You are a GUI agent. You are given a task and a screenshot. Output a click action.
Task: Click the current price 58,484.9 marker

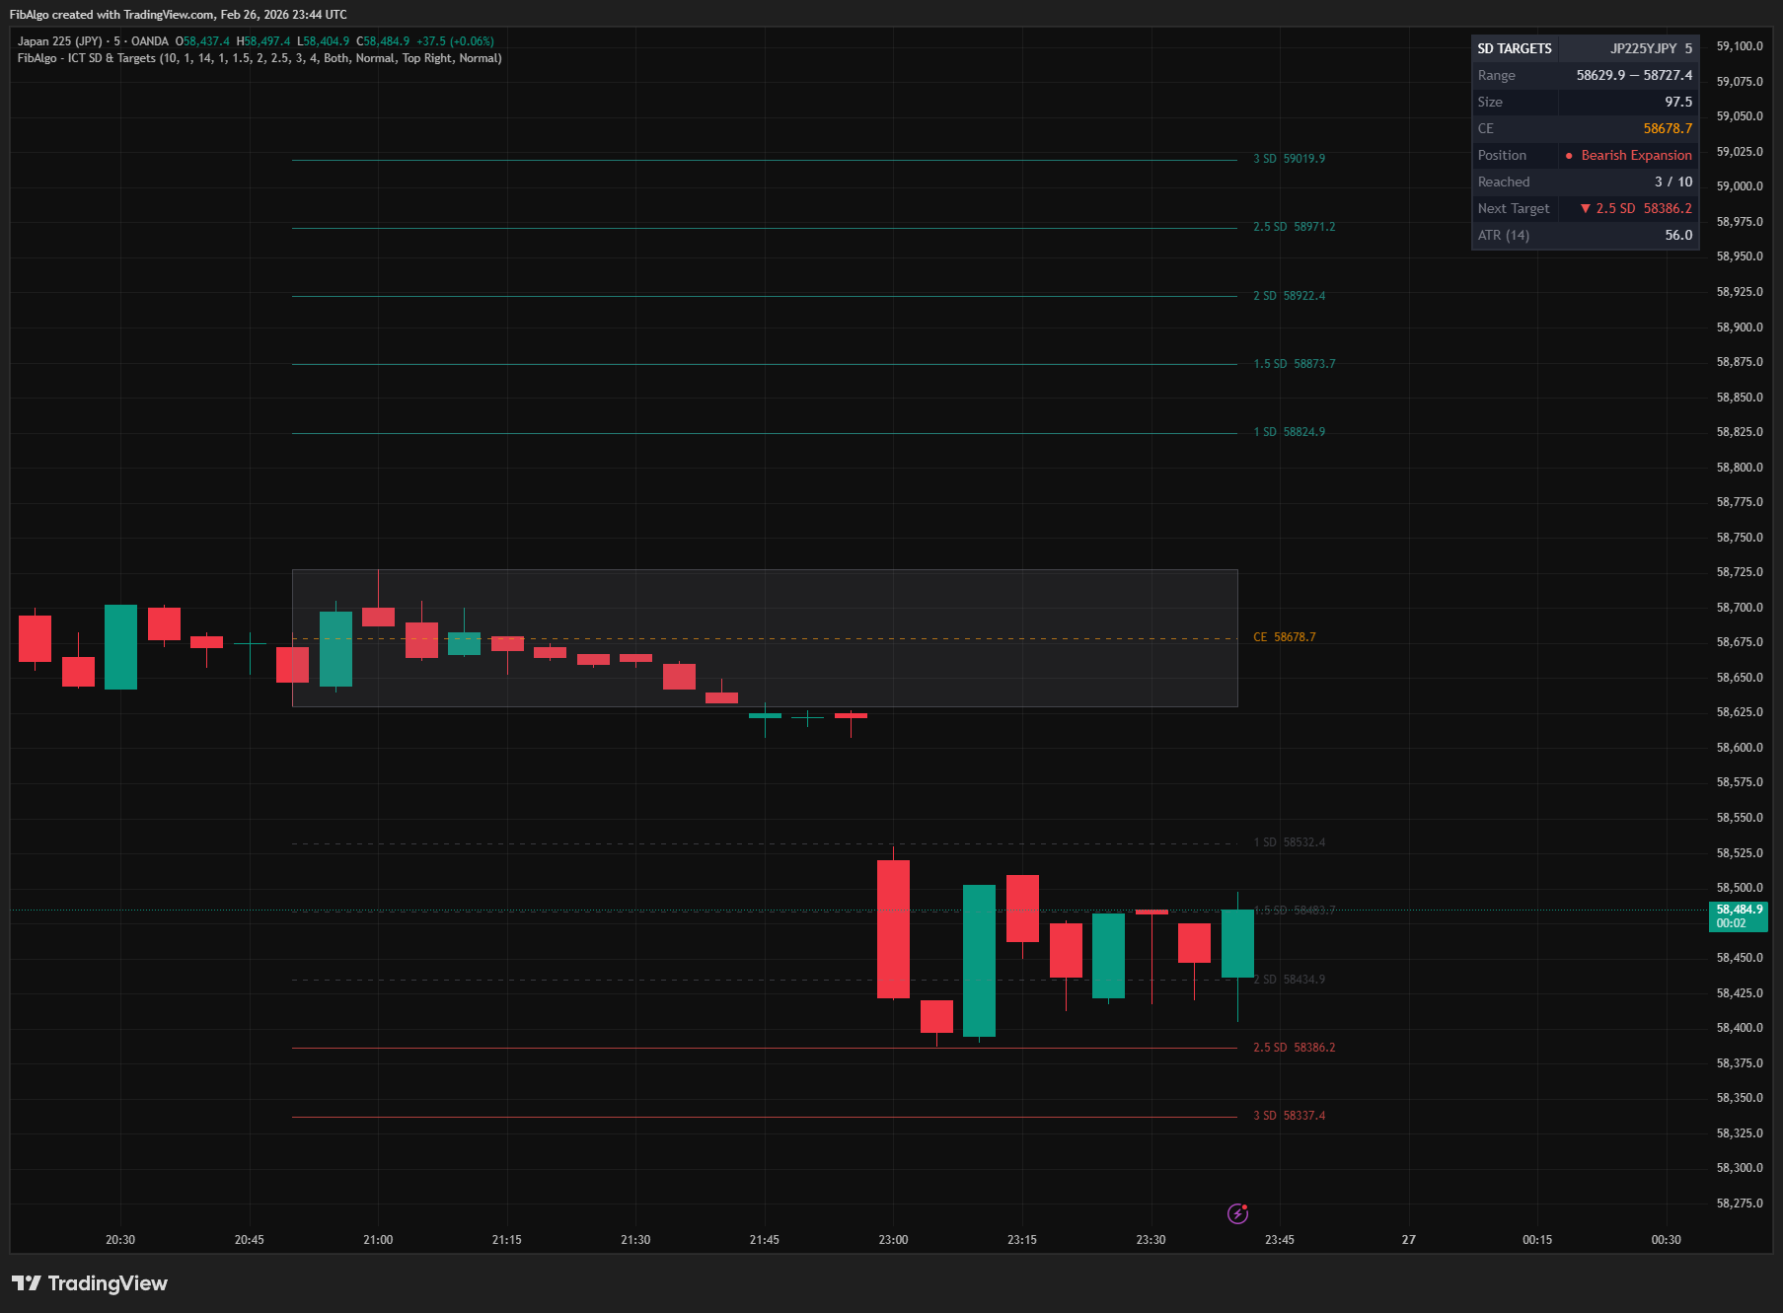pyautogui.click(x=1738, y=911)
